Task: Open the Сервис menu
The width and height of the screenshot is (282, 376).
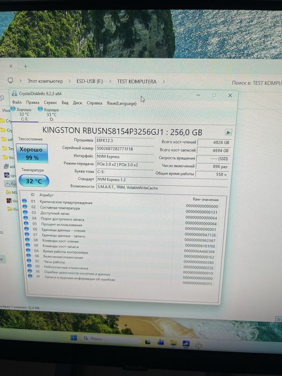Action: pyautogui.click(x=50, y=103)
